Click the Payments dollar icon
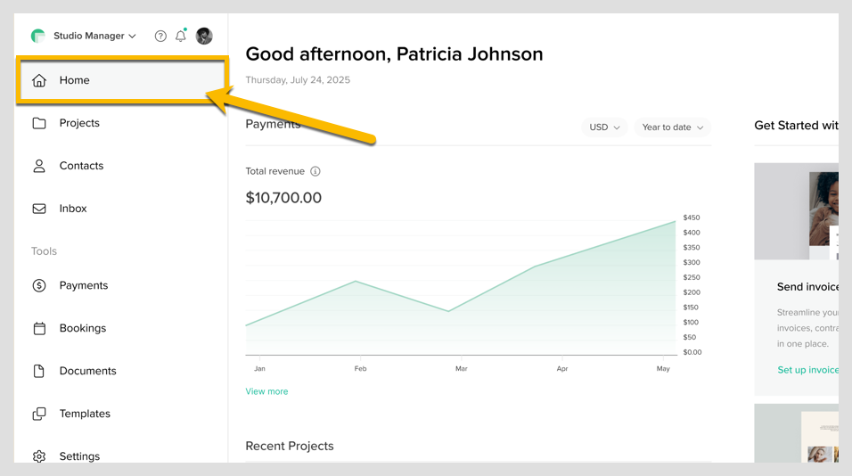The height and width of the screenshot is (476, 852). [39, 285]
